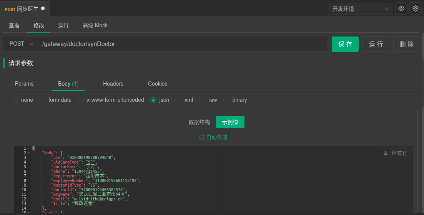
Task: Select the form-data radio option
Action: pos(42,100)
